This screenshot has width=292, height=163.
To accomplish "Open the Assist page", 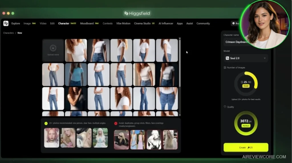I will click(190, 23).
